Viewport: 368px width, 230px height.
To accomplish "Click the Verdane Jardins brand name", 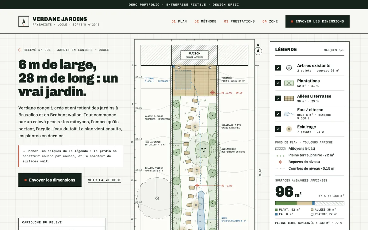I will (x=60, y=19).
